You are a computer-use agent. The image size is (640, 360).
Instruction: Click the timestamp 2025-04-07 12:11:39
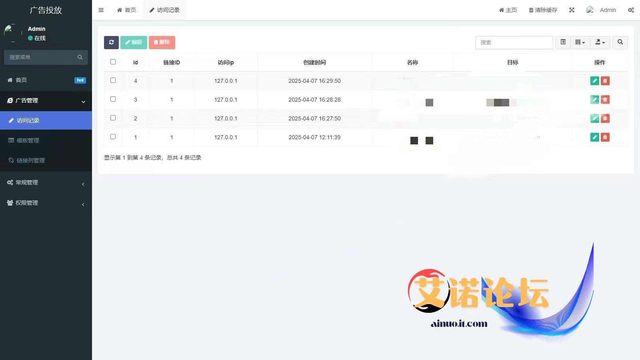314,137
